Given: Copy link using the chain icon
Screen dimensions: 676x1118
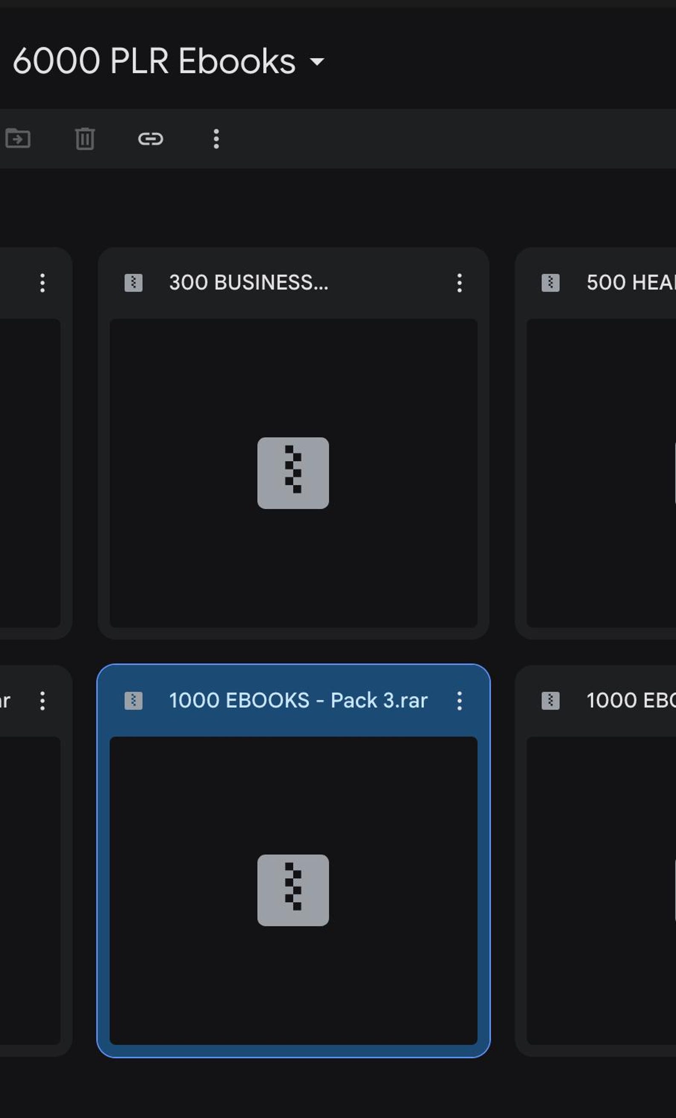Looking at the screenshot, I should coord(151,138).
